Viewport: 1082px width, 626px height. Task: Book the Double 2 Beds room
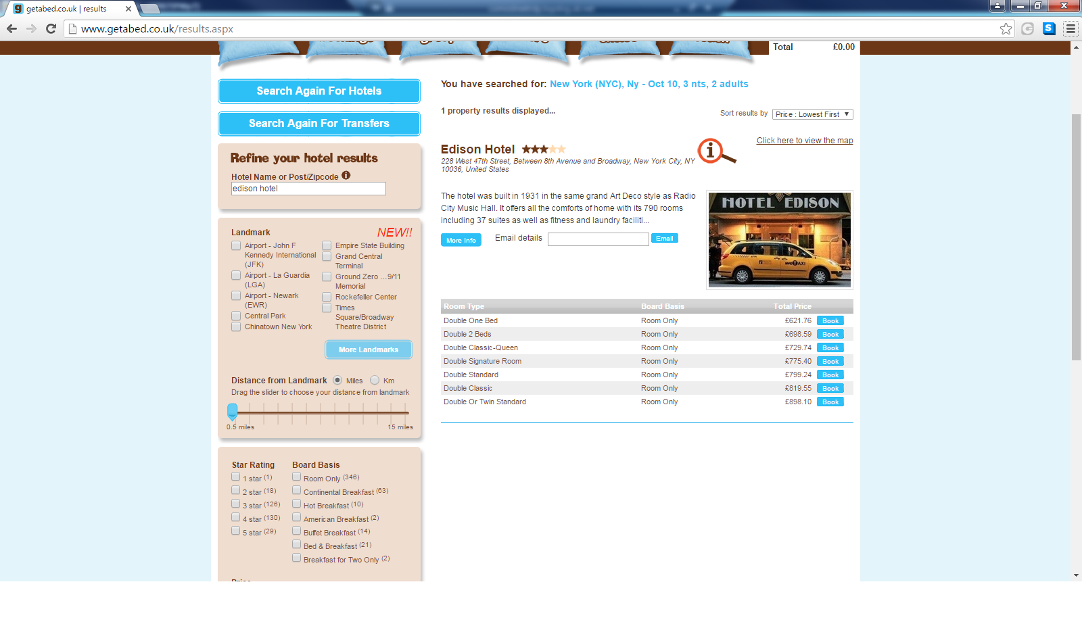tap(830, 335)
